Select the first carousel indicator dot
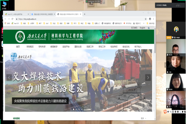186x124 pixels. pyautogui.click(x=74, y=109)
